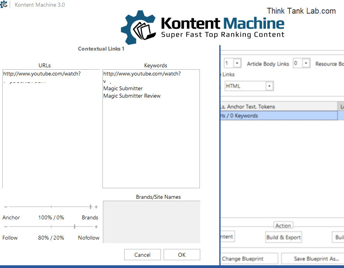This screenshot has width=344, height=268.
Task: Click the plus icon on Anchor/Brands slider
Action: [x=96, y=207]
